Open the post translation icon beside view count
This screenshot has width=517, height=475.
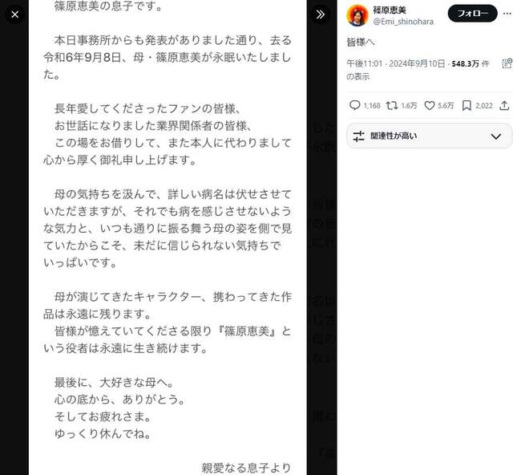click(x=507, y=63)
